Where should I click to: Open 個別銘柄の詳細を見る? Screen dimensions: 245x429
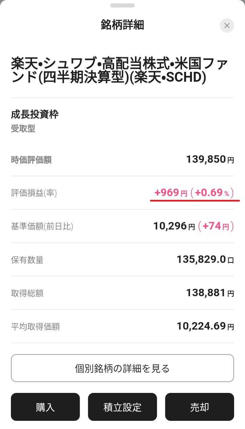pyautogui.click(x=122, y=368)
